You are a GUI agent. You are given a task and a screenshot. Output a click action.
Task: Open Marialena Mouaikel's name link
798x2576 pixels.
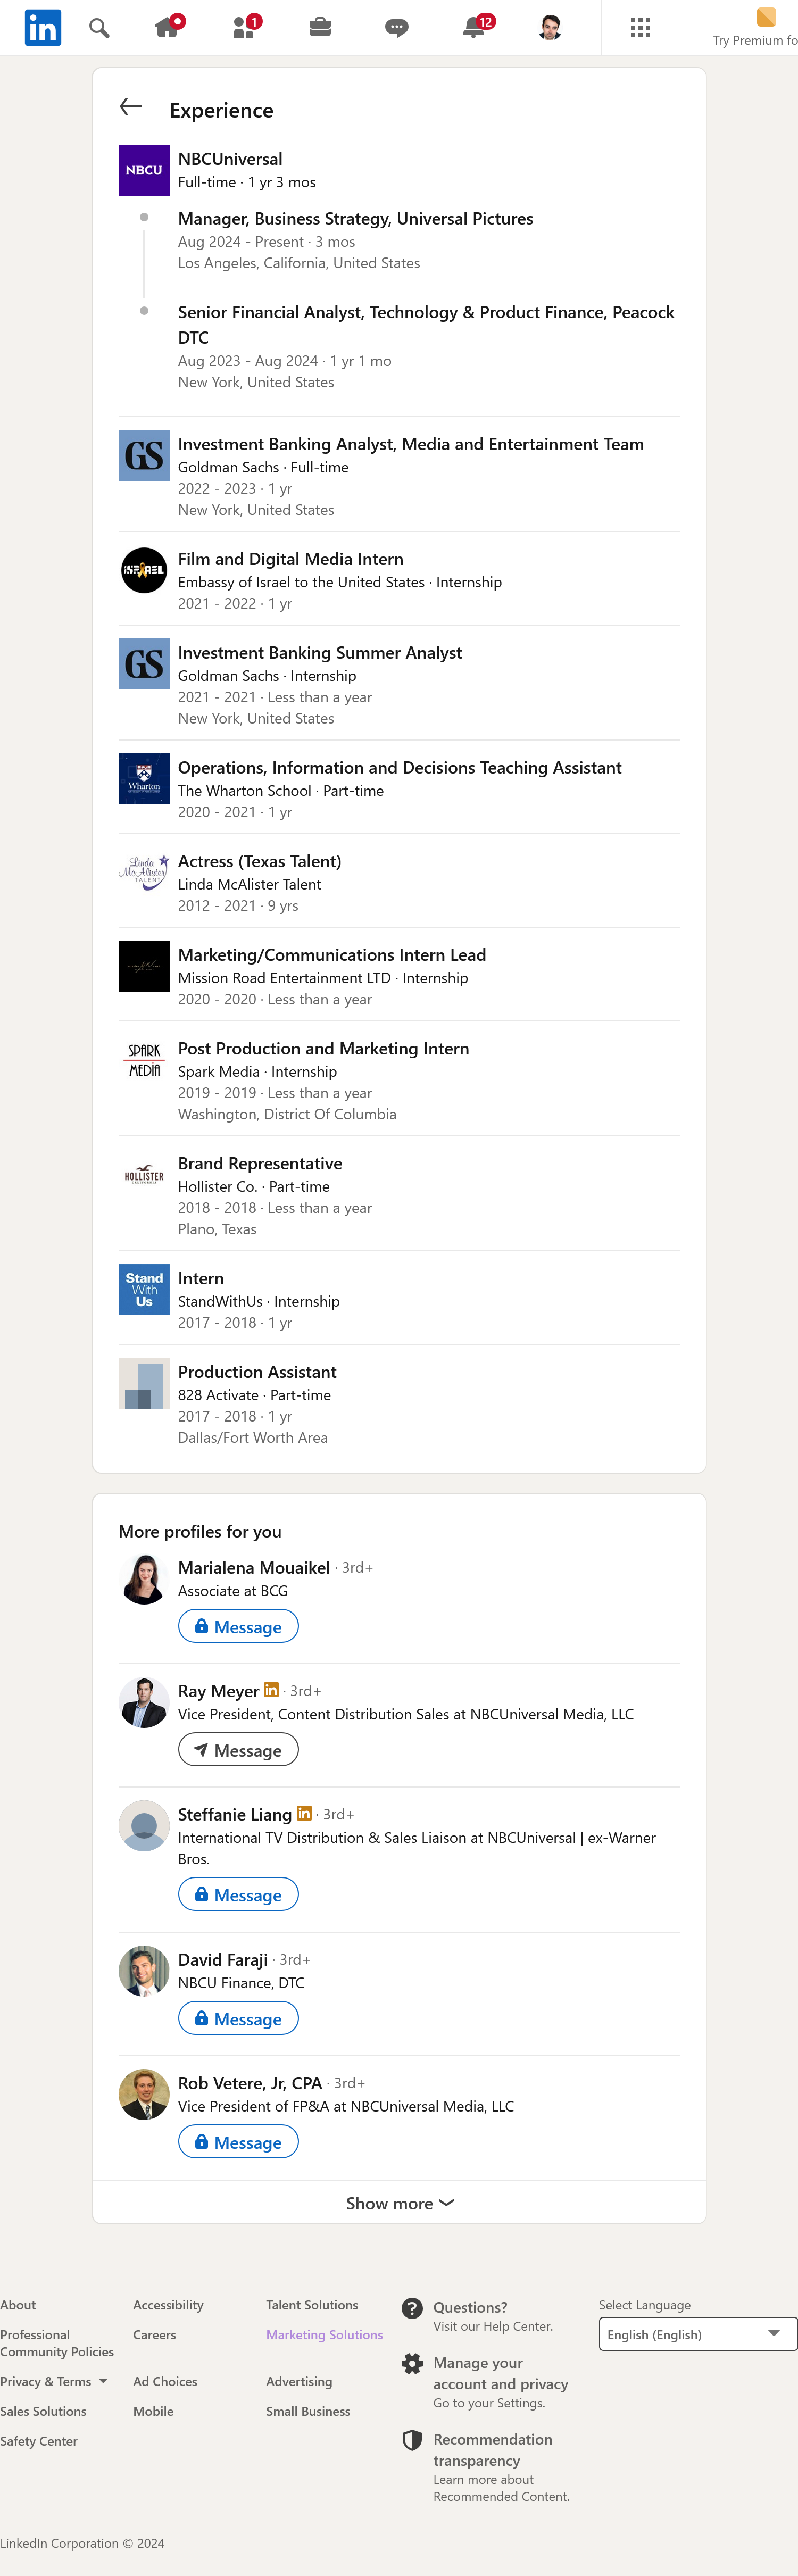(254, 1567)
